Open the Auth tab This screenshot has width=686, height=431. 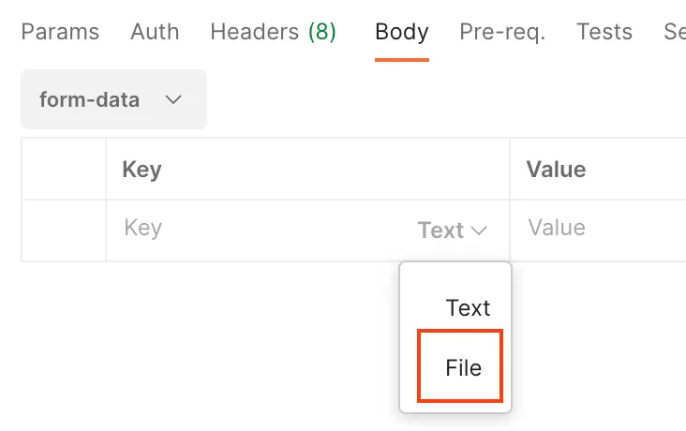[x=155, y=32]
